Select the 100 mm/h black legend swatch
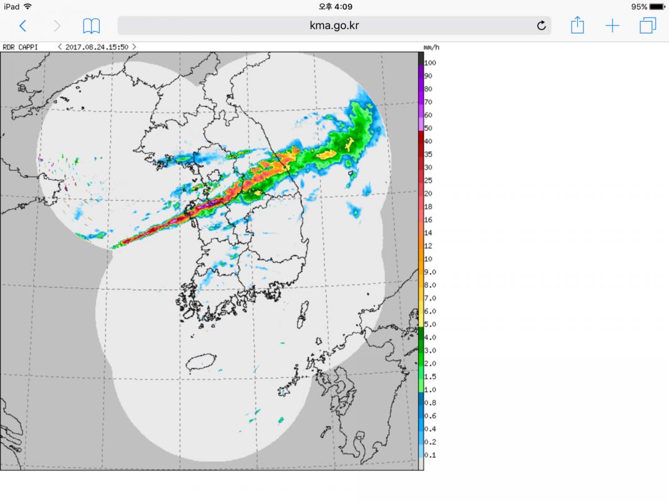 click(x=421, y=59)
